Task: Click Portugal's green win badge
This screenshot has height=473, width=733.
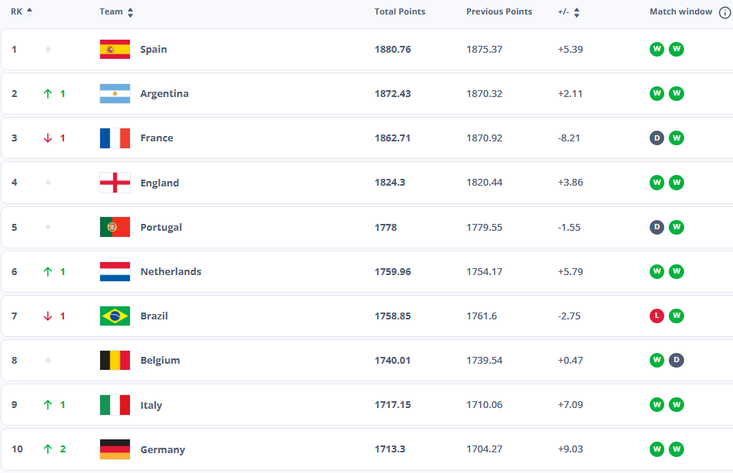Action: click(676, 228)
